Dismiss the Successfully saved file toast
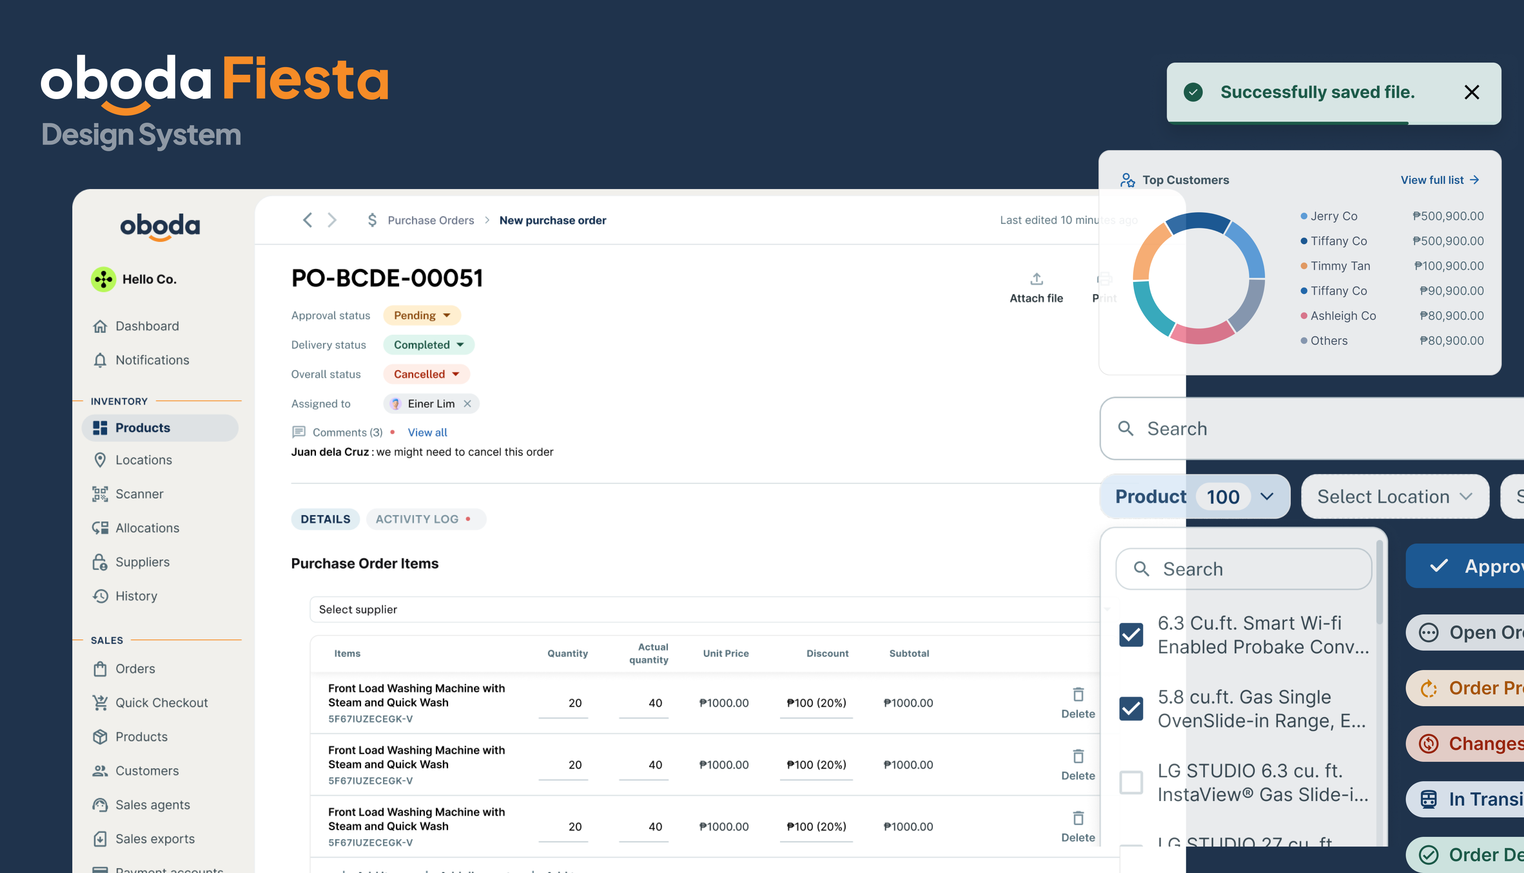 (1471, 92)
